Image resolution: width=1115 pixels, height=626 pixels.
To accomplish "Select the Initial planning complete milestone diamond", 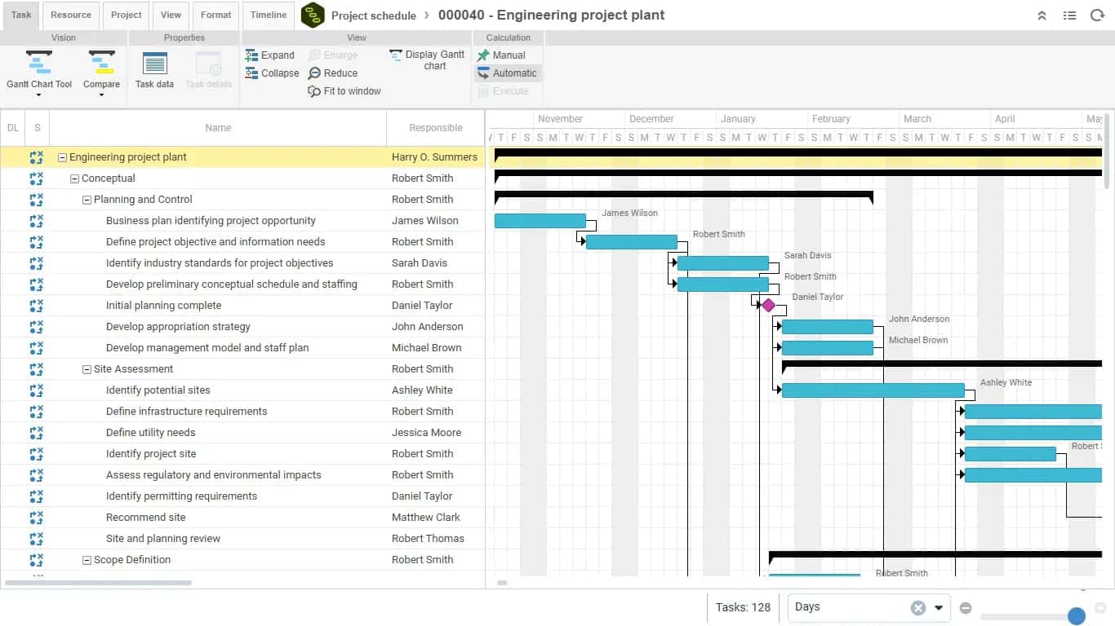I will click(x=768, y=305).
